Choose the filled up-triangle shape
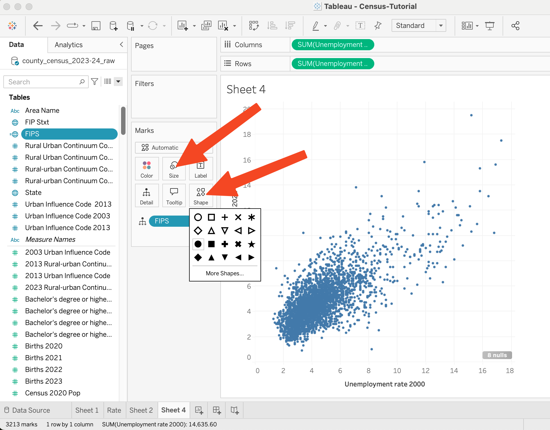Viewport: 550px width, 430px height. pos(211,257)
